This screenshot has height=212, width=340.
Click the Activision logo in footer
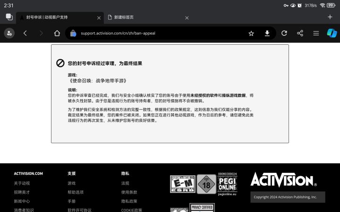(284, 179)
